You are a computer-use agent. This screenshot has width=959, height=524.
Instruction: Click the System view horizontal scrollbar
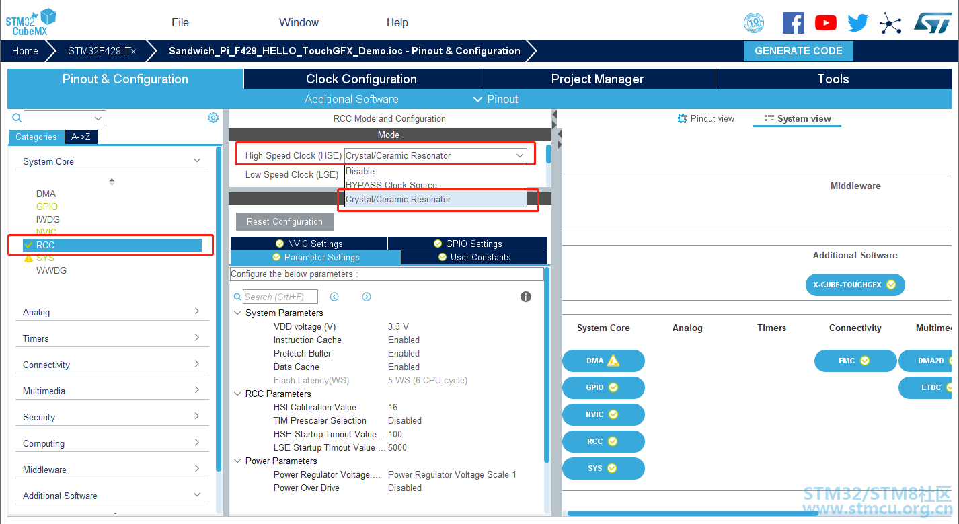click(693, 513)
